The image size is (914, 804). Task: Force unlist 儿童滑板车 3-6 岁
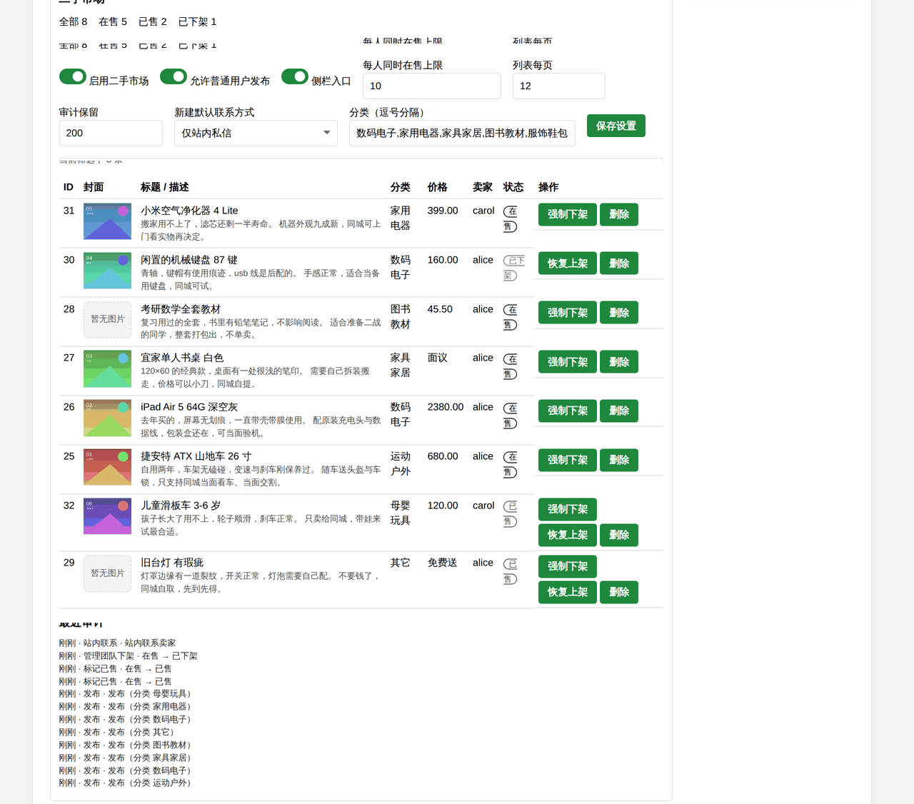568,509
